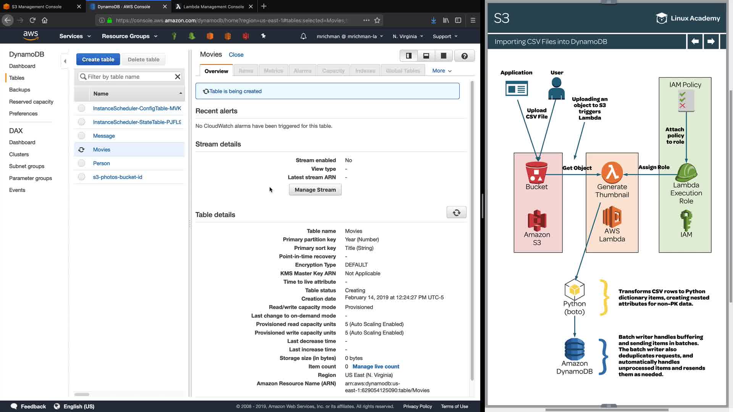Switch to the Overview tab
This screenshot has width=733, height=412.
click(x=216, y=71)
